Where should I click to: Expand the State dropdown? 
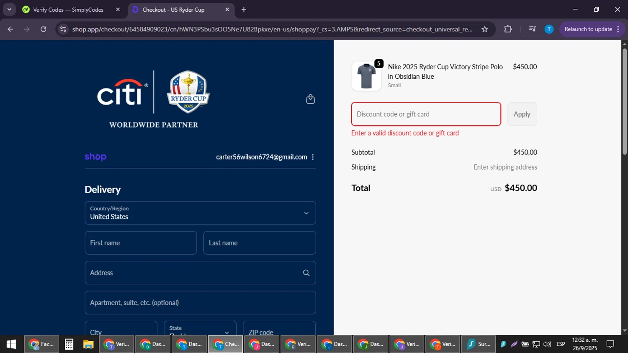coord(200,328)
